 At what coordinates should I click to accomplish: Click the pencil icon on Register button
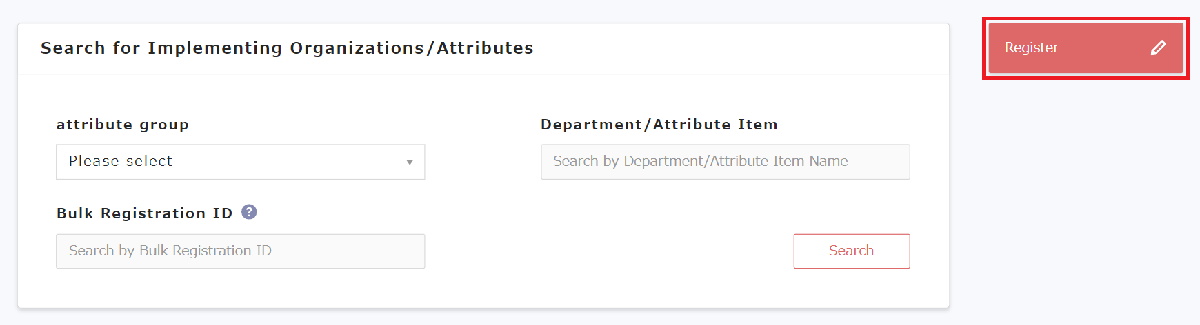coord(1159,48)
